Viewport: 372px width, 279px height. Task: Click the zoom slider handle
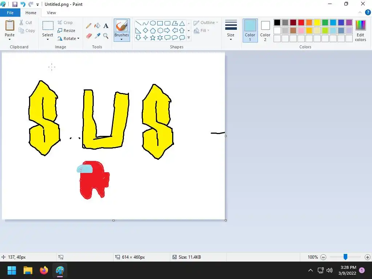coord(345,257)
